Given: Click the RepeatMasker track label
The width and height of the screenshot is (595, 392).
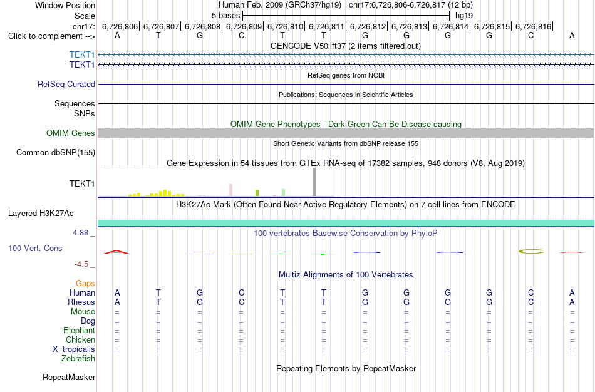Looking at the screenshot, I should pos(69,377).
